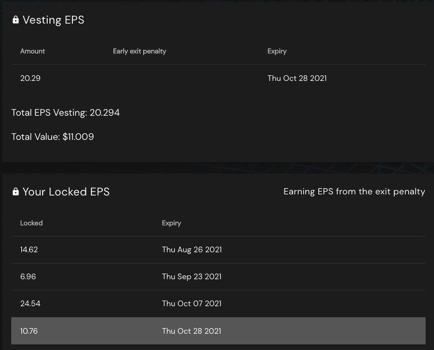Click the Thu Oct 28 2021 vesting expiry
The width and height of the screenshot is (434, 350).
pos(297,78)
